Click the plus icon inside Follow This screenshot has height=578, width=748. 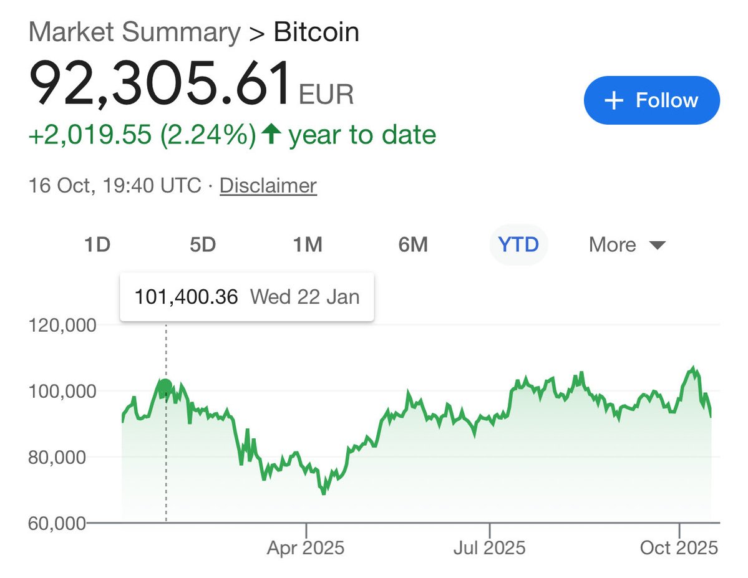(x=614, y=101)
